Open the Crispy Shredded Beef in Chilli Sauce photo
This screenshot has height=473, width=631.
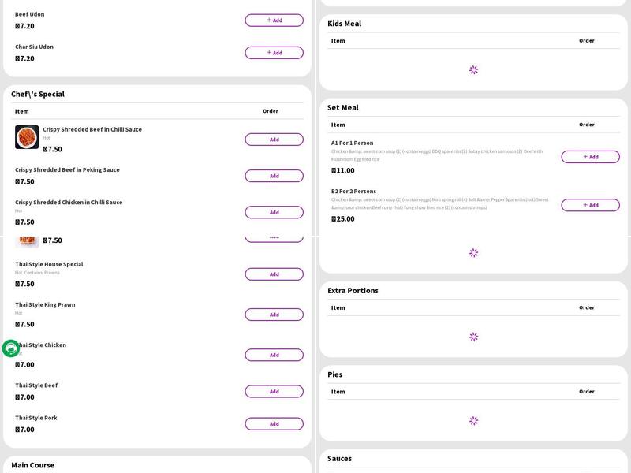click(x=27, y=137)
